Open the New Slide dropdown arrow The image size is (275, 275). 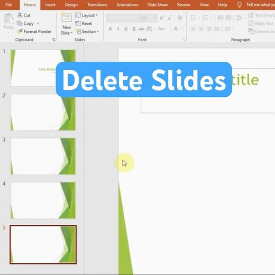pos(71,33)
